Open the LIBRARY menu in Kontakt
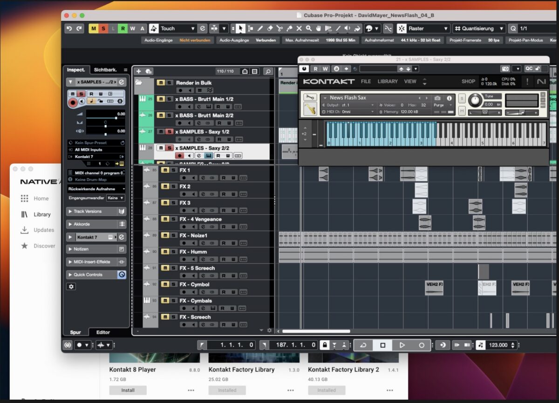 coord(388,81)
